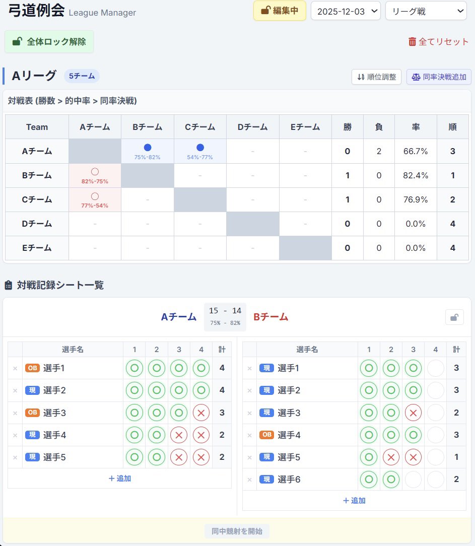The width and height of the screenshot is (475, 546).
Task: Click the 弓道例会 title
Action: click(36, 10)
